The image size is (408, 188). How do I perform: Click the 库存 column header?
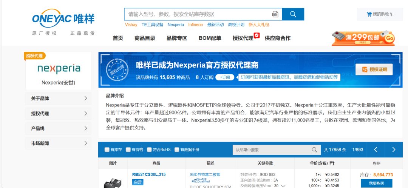click(377, 163)
